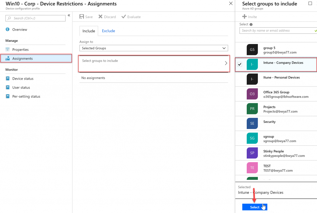
Task: Click the Save button label
Action: [x=89, y=17]
